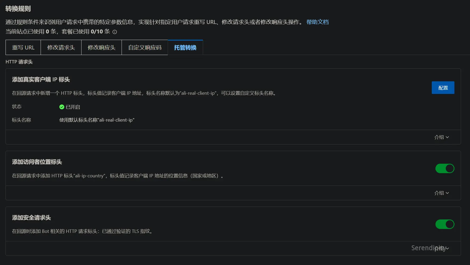Click the blue 配置 button
This screenshot has height=265, width=470.
pyautogui.click(x=443, y=88)
